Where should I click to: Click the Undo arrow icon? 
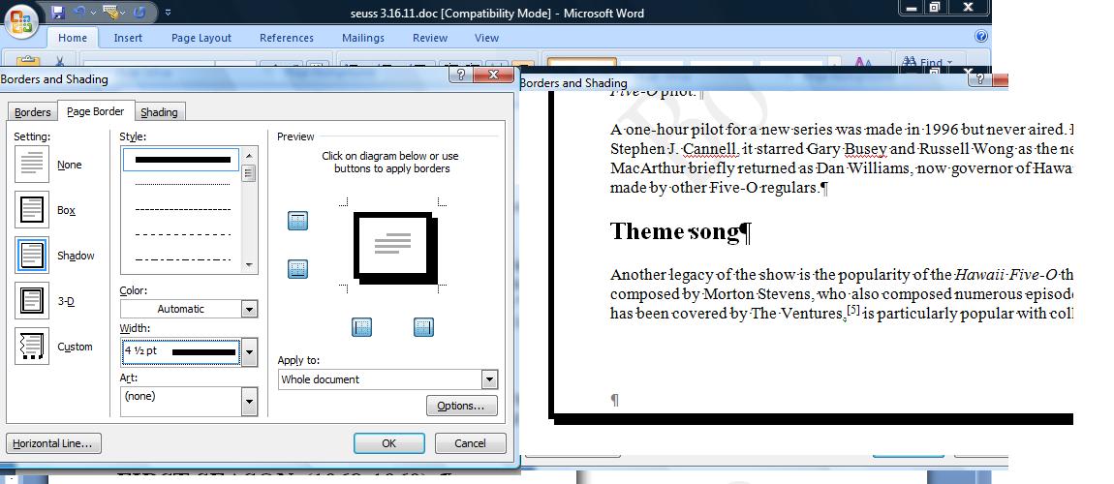tap(78, 13)
